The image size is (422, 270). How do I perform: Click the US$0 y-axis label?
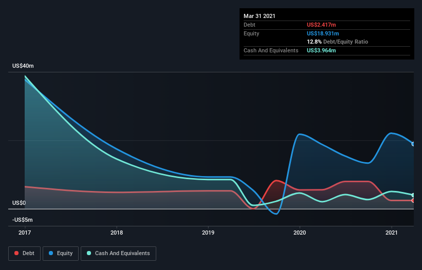19,203
